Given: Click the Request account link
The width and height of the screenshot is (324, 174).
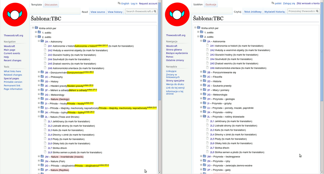Looking at the screenshot, I should (x=148, y=4).
